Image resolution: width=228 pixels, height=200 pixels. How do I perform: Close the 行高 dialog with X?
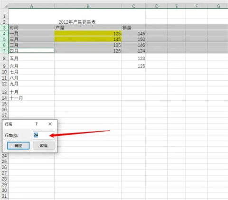tap(50, 124)
